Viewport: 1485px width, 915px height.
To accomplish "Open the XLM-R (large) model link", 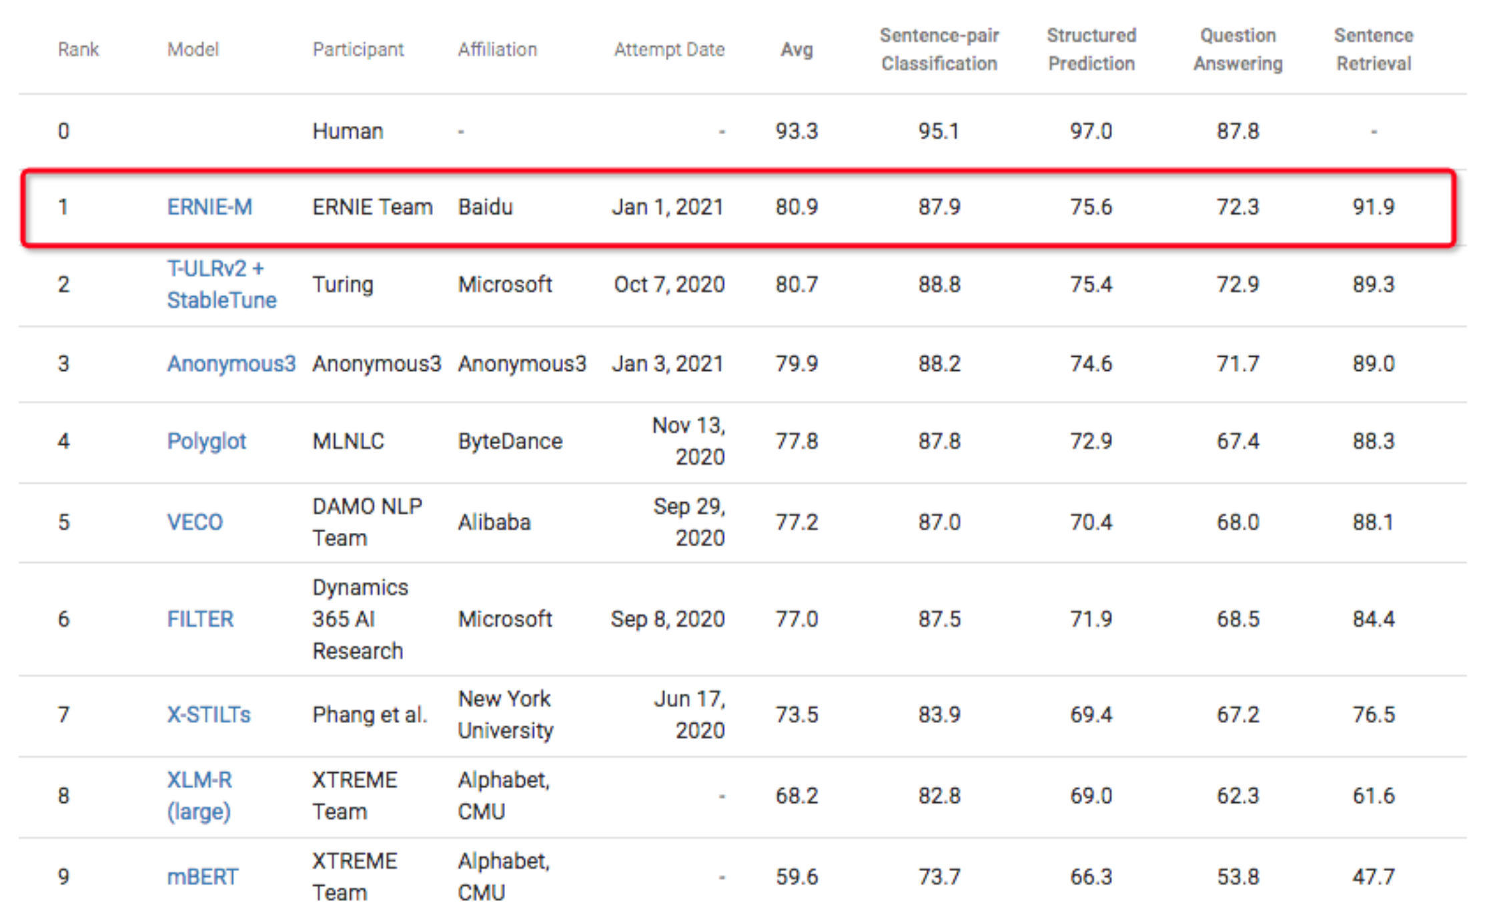I will pos(199,796).
